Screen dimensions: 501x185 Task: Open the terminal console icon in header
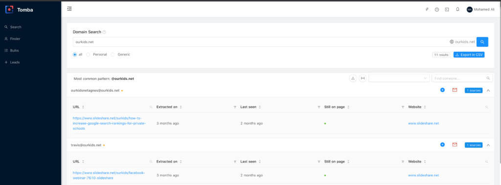(447, 10)
